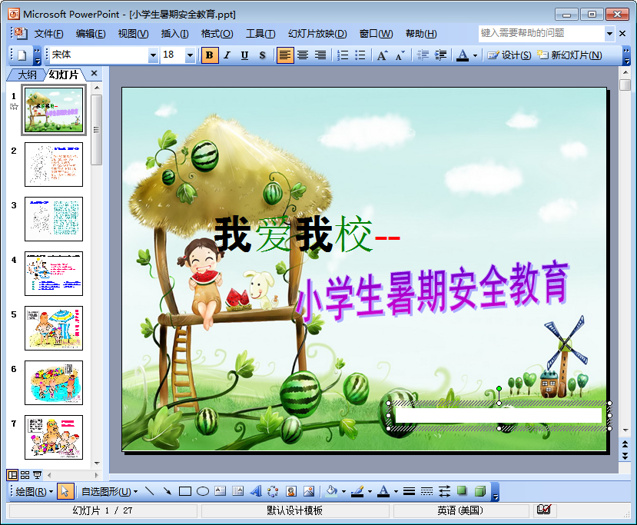Click the Insert WordArt icon
This screenshot has width=637, height=525.
pos(255,491)
